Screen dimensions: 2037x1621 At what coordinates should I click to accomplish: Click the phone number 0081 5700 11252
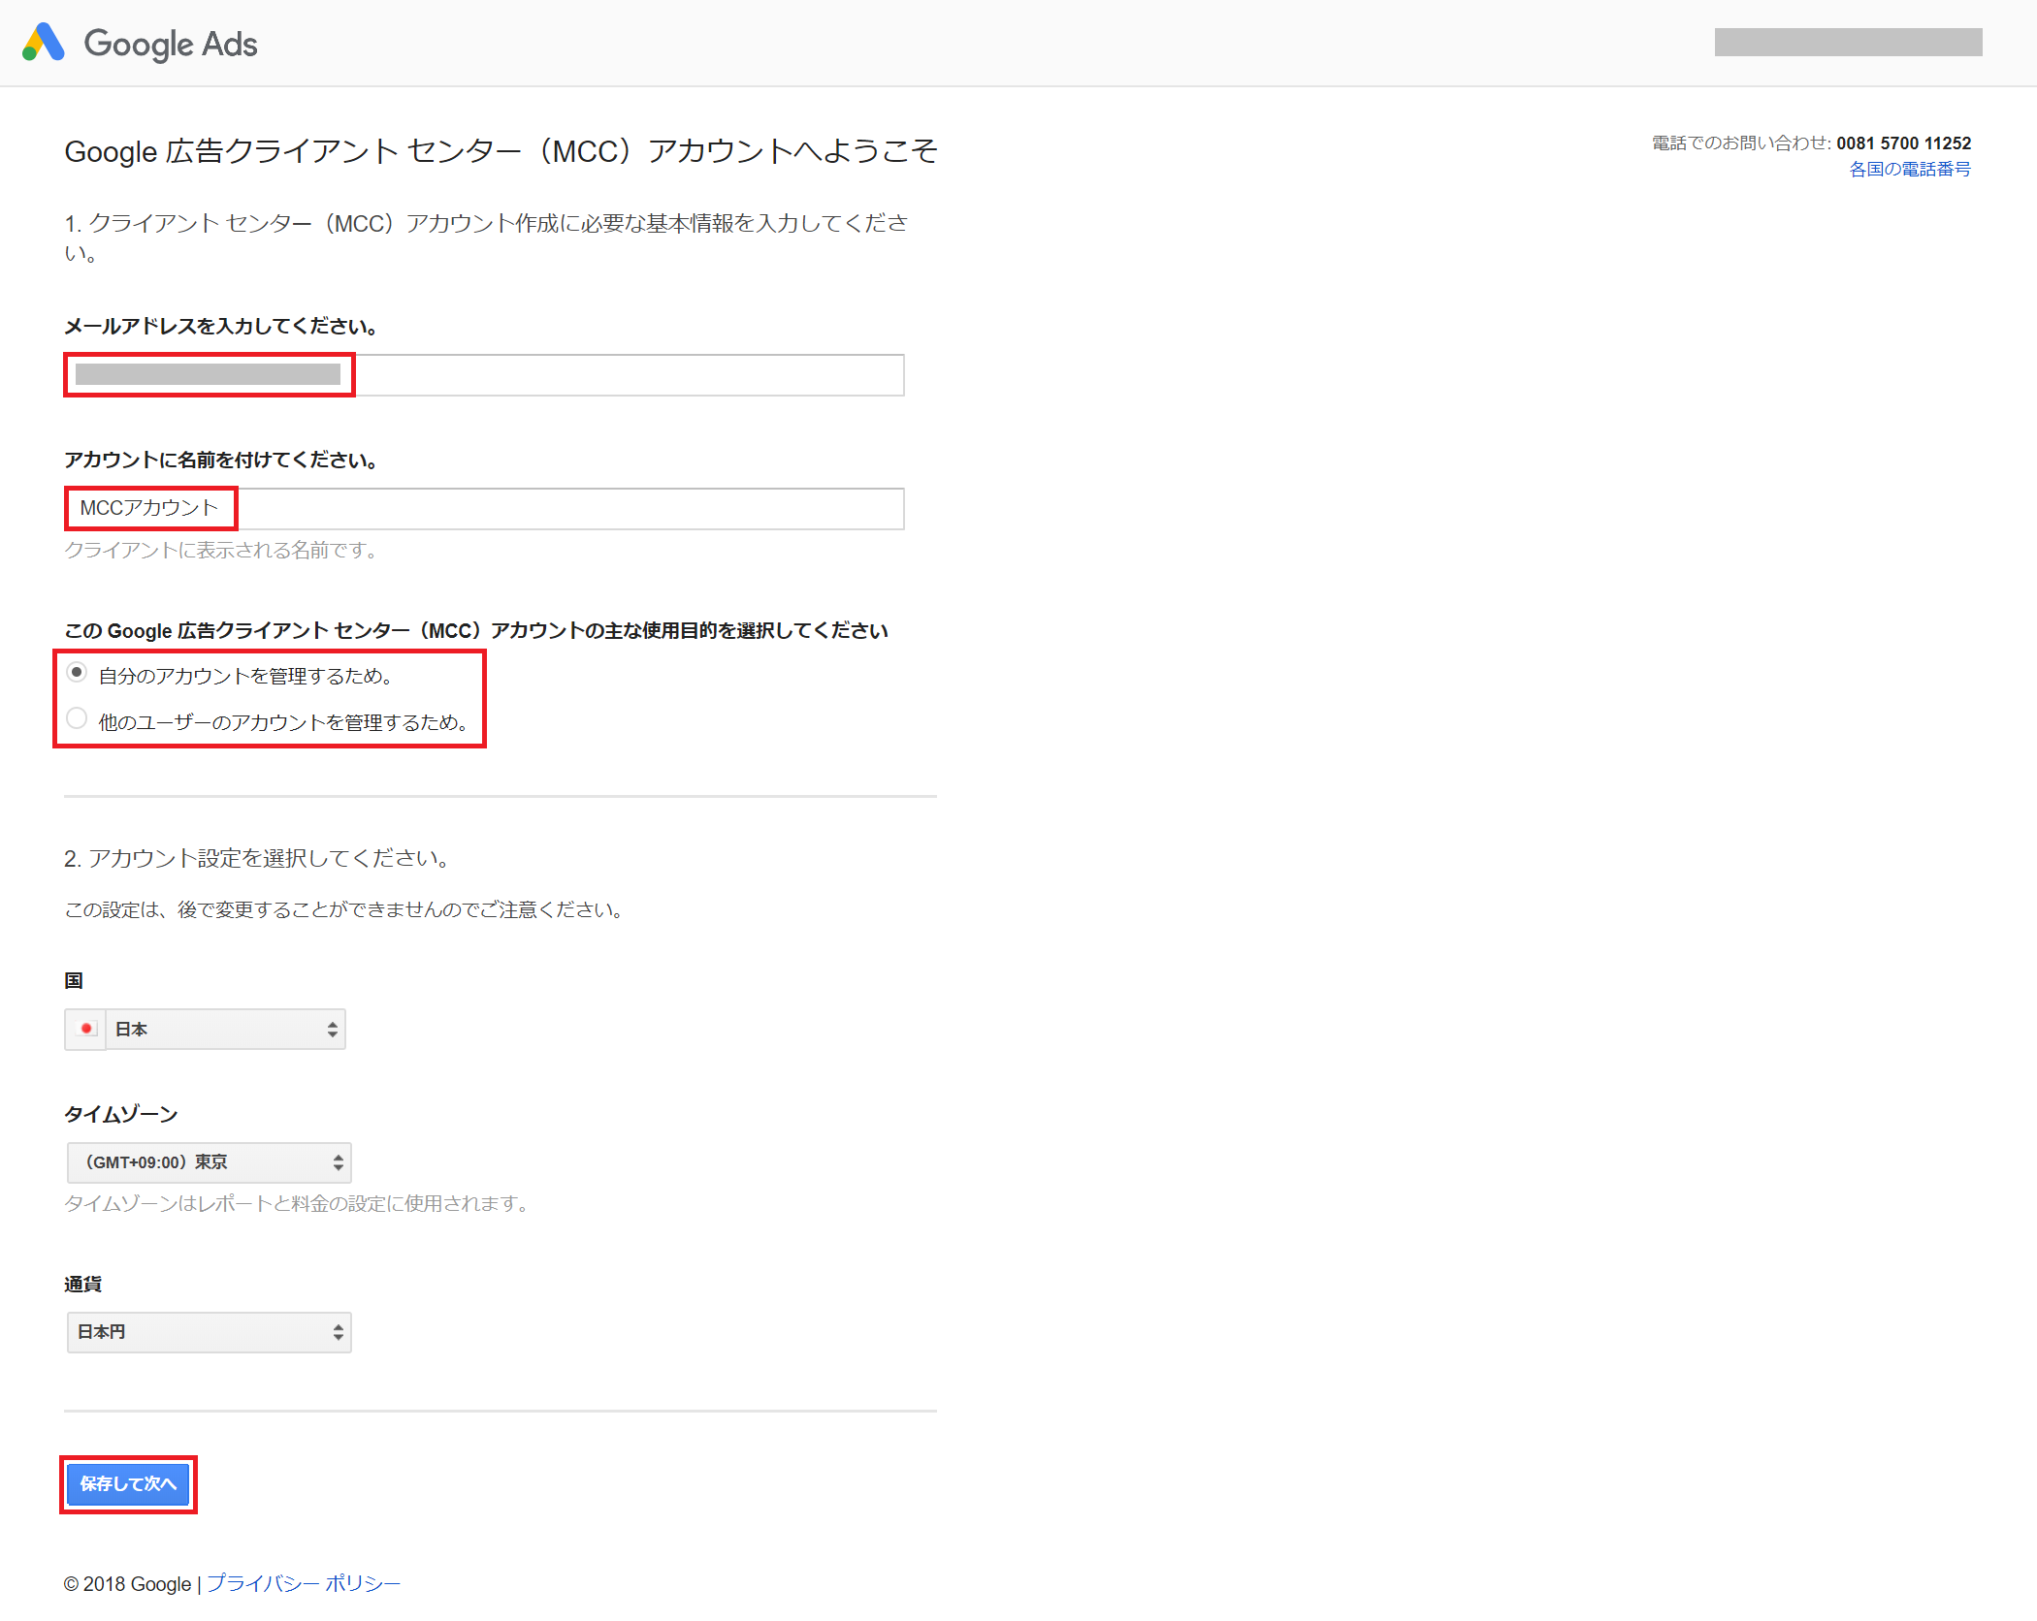click(x=1903, y=143)
